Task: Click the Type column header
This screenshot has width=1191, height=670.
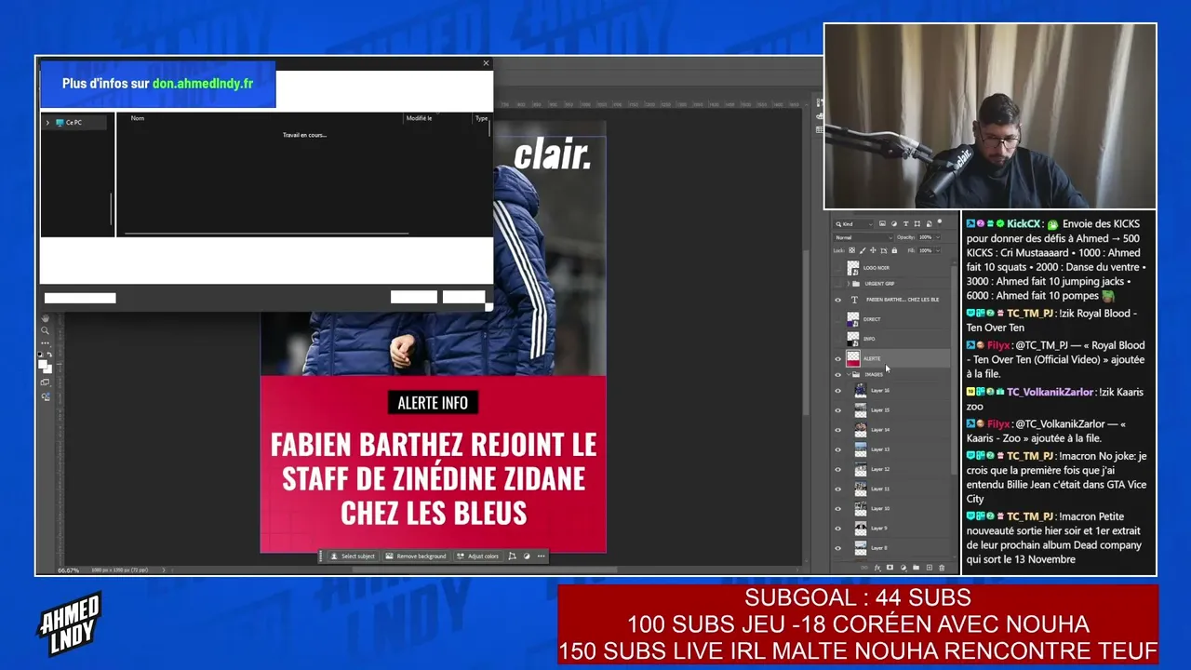Action: (x=481, y=118)
